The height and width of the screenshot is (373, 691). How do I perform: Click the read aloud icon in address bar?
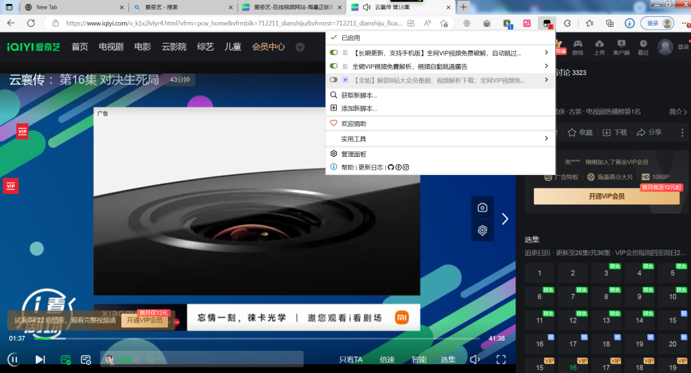[x=427, y=24]
